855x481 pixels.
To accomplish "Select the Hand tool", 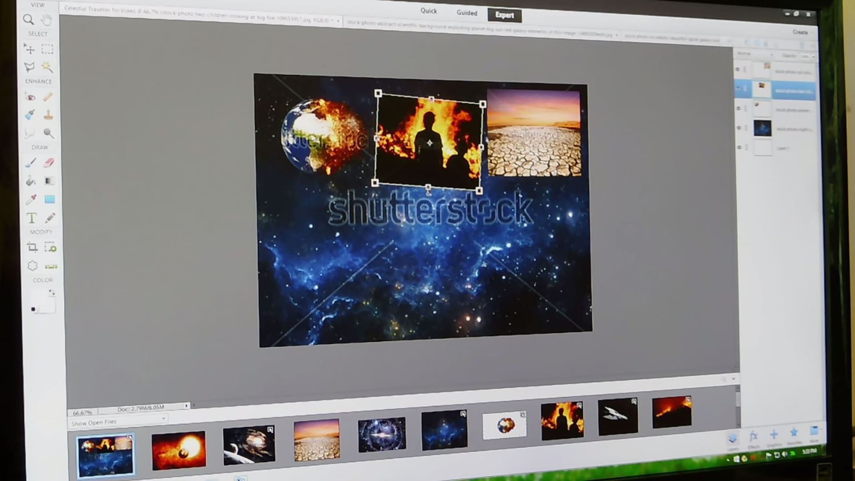I will tap(46, 20).
